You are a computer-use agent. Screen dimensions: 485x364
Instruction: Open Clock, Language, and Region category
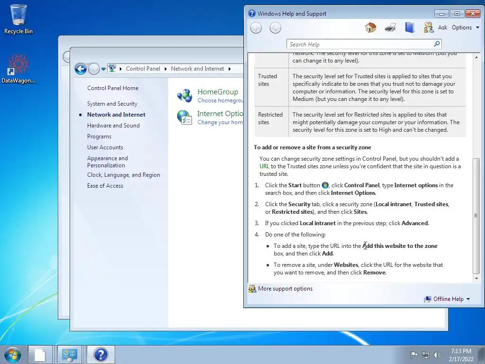pyautogui.click(x=124, y=175)
